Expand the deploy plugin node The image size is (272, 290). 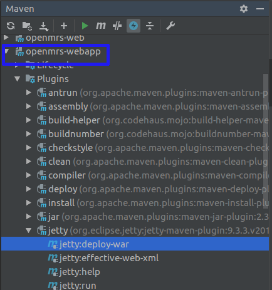point(29,189)
